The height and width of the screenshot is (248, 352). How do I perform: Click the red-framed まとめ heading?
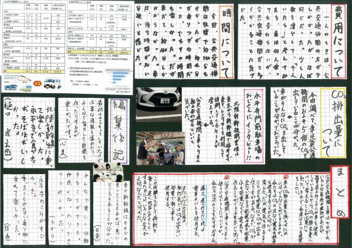tap(340, 192)
